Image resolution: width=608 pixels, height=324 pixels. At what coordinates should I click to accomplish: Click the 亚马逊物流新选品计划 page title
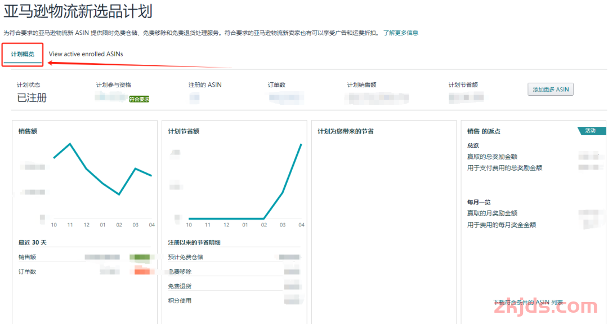pos(78,11)
